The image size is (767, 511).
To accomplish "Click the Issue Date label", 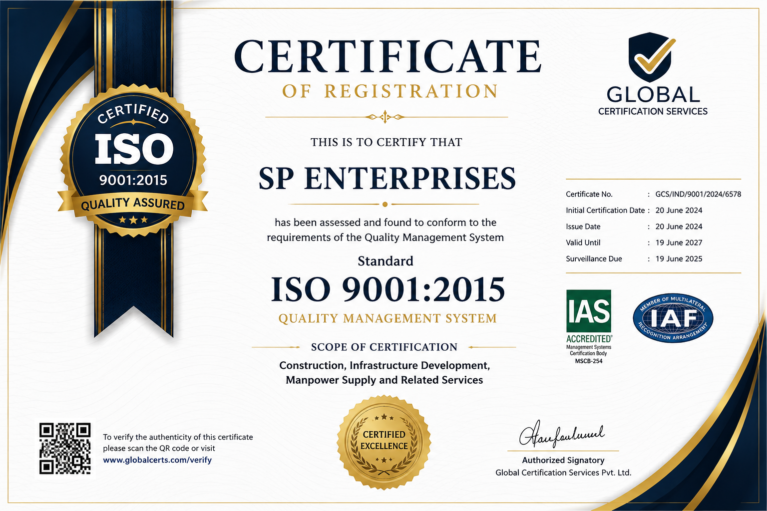I will (x=583, y=227).
